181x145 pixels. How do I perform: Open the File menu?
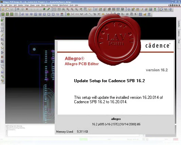point(2,5)
